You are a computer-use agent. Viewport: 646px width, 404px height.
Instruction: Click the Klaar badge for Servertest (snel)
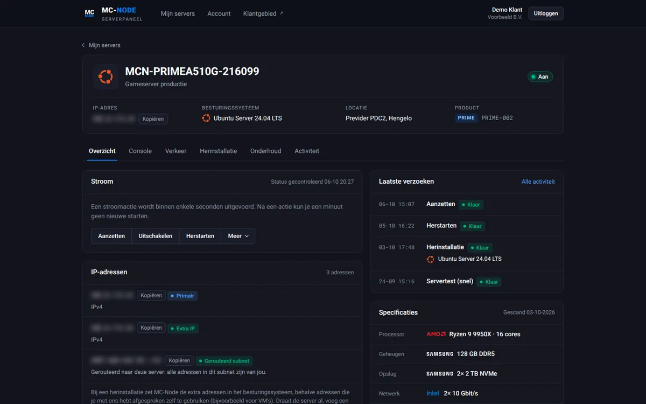488,282
